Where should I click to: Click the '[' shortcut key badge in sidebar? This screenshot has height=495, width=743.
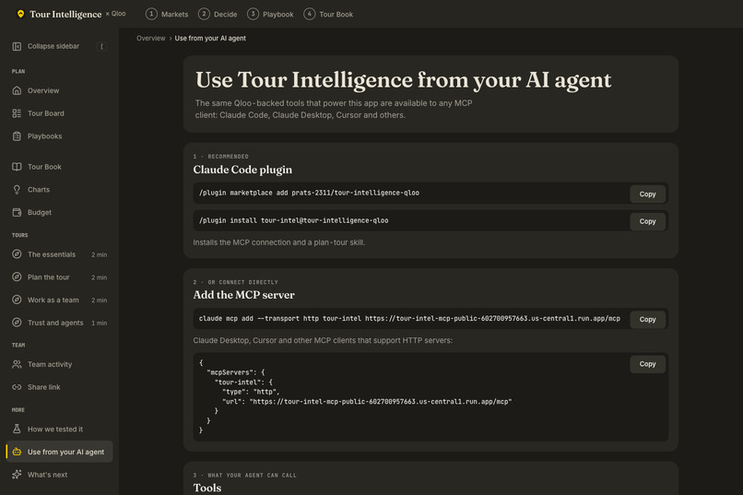101,46
